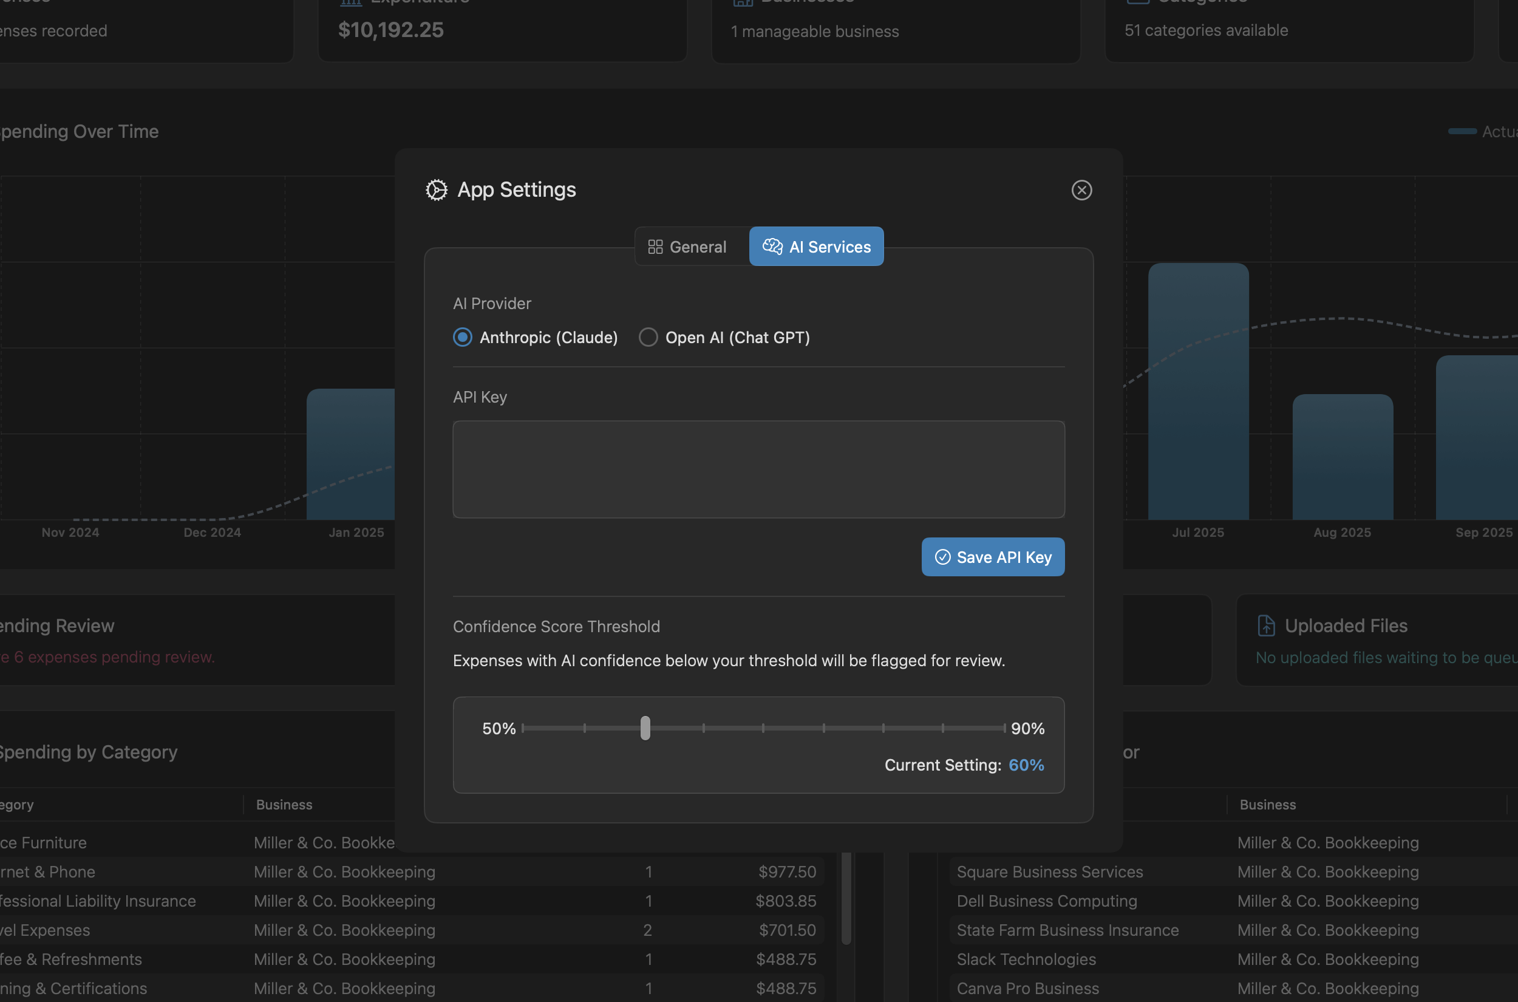
Task: Click the Expenditure bar chart icon
Action: (x=351, y=2)
